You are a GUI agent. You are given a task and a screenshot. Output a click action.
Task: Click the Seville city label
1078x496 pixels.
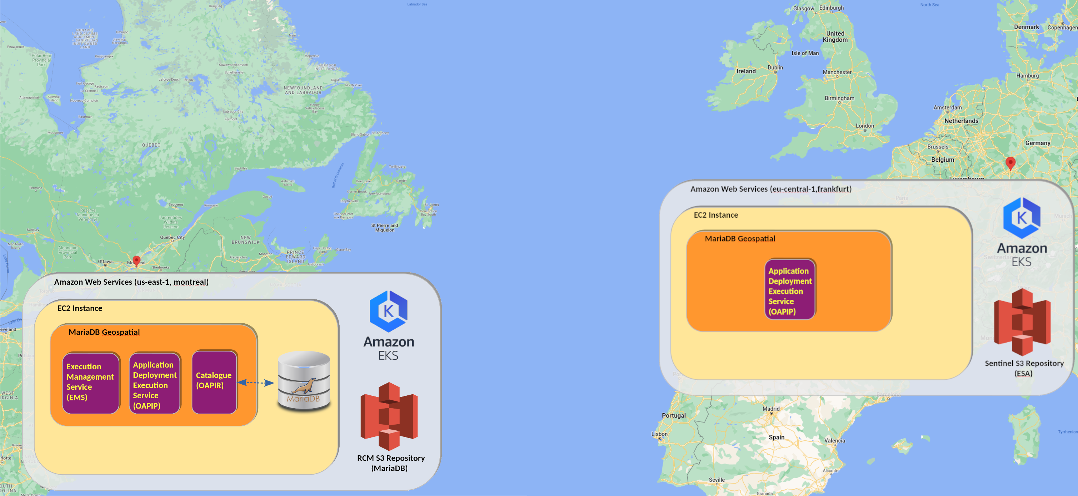click(717, 480)
